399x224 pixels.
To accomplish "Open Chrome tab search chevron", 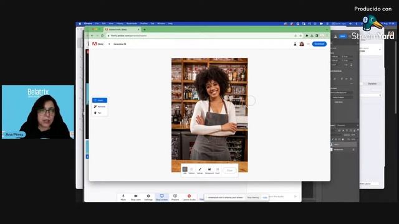I will (327, 29).
